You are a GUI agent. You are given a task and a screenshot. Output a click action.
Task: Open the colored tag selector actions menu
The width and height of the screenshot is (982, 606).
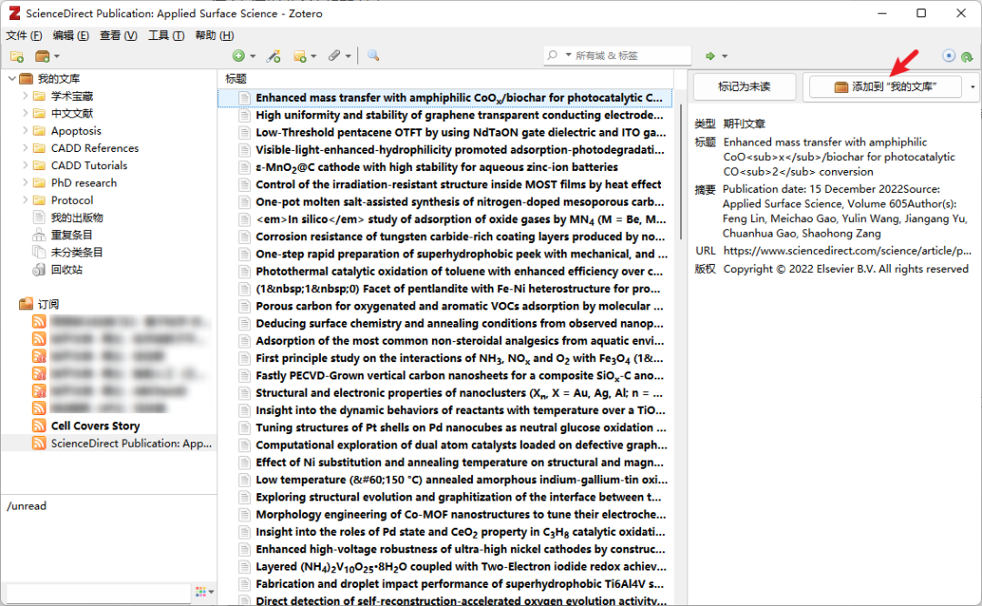(x=205, y=591)
